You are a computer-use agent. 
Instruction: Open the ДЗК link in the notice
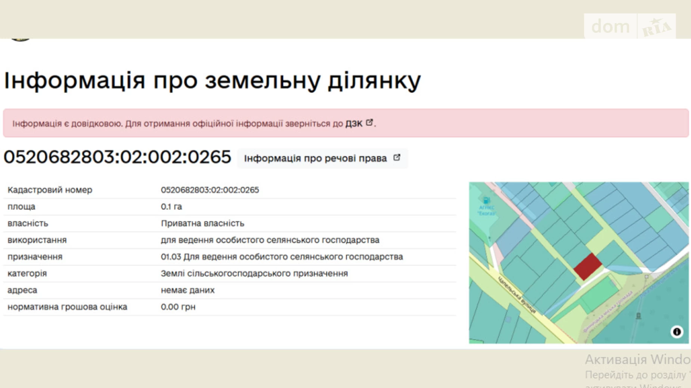point(353,123)
